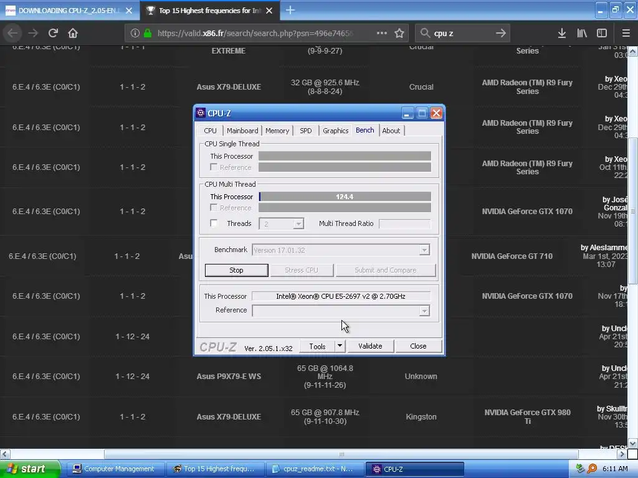
Task: Enable the Single Thread Reference checkbox
Action: tap(214, 167)
